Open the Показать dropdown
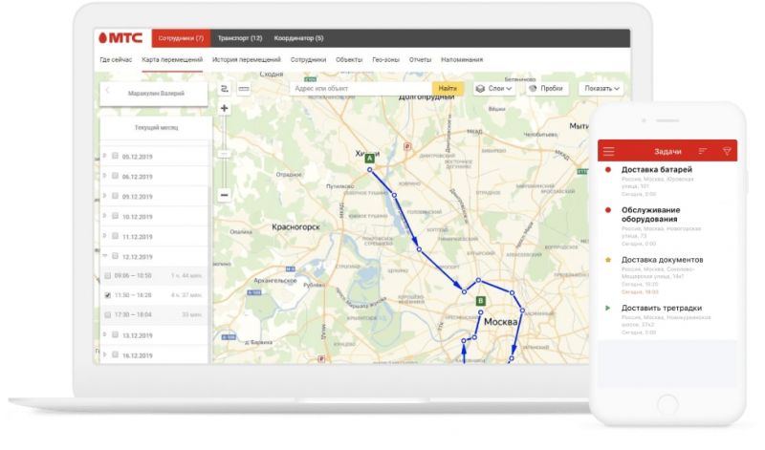765x450 pixels. click(601, 89)
